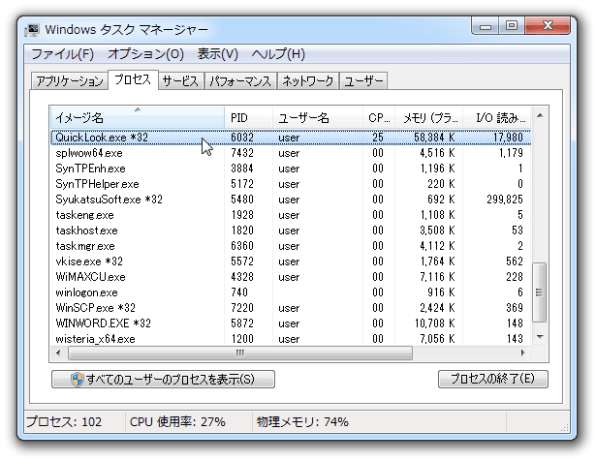Switch to the ネットワーク tab
The width and height of the screenshot is (596, 461).
tap(307, 81)
